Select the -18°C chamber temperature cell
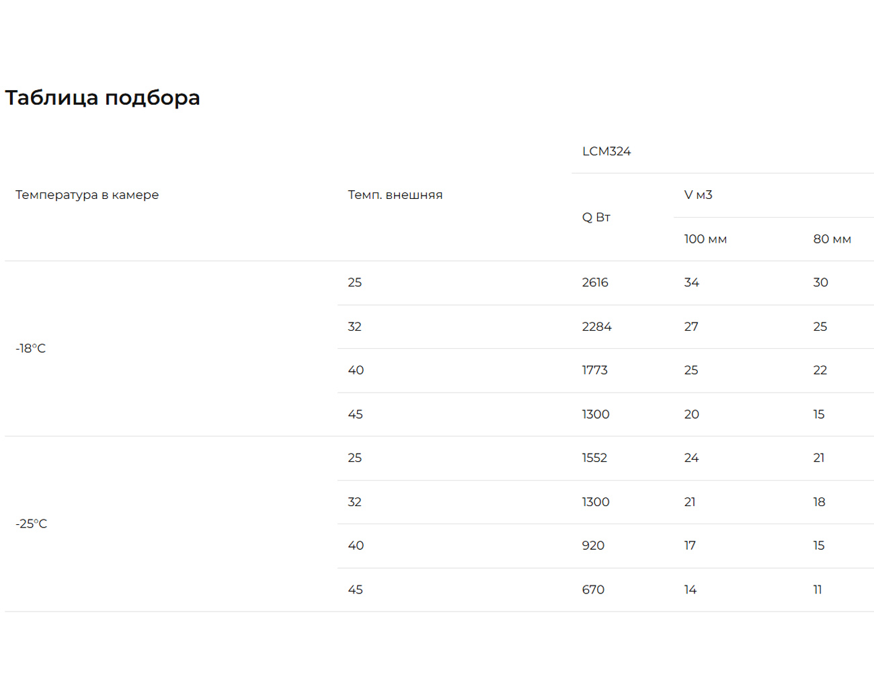This screenshot has width=874, height=699. (x=31, y=348)
